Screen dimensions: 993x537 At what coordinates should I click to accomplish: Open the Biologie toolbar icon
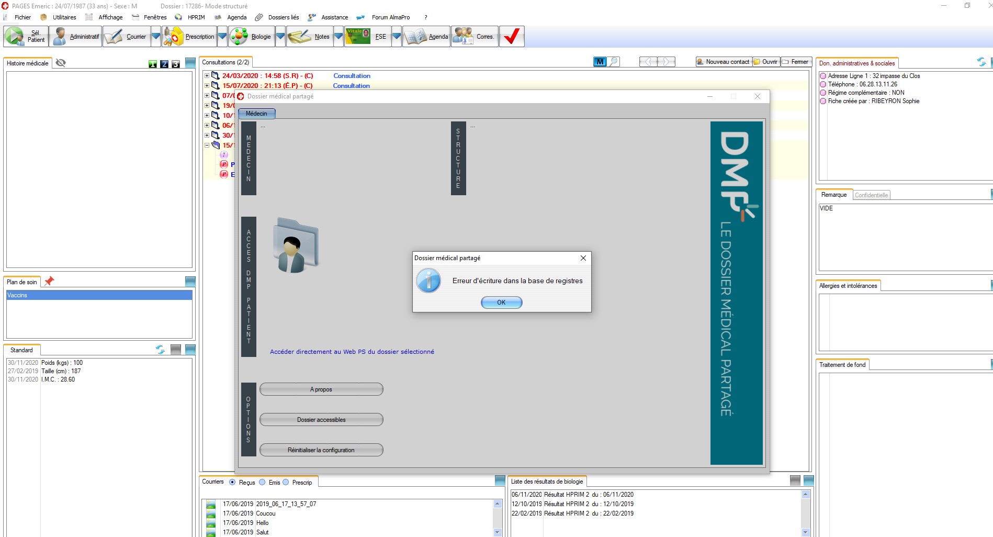click(x=239, y=37)
